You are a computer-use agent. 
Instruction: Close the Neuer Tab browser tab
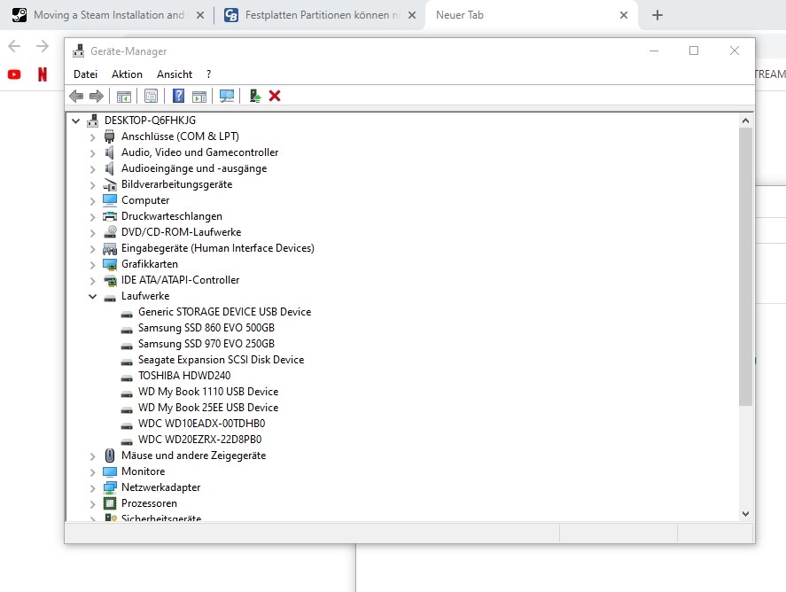pos(624,15)
